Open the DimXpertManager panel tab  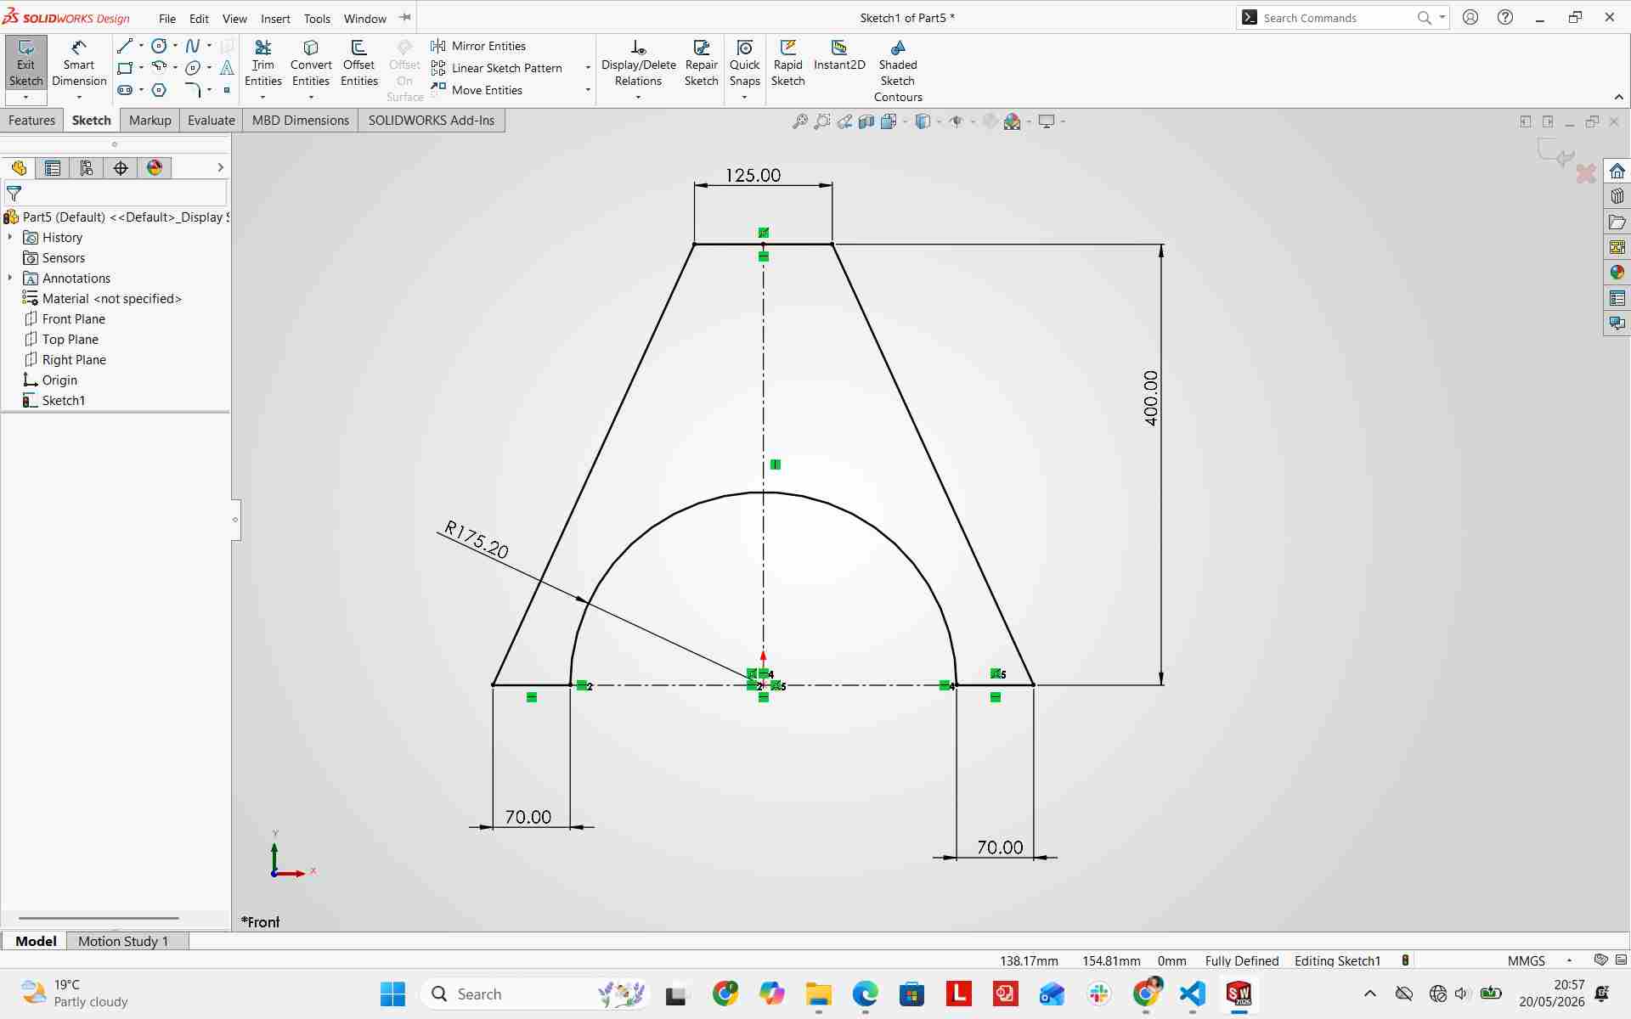pyautogui.click(x=121, y=168)
